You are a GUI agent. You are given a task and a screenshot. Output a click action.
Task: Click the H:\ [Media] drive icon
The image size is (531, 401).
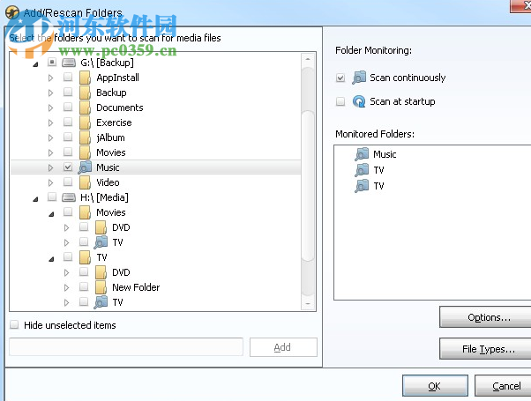point(69,197)
